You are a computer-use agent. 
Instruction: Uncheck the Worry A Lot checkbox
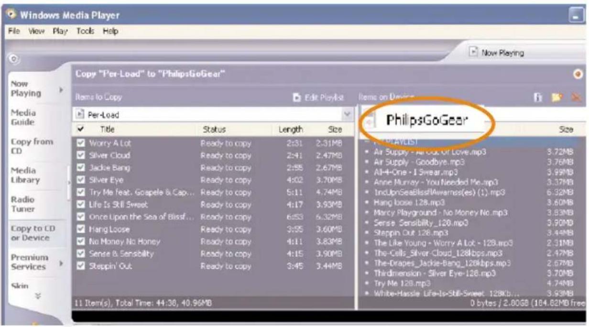pos(80,143)
